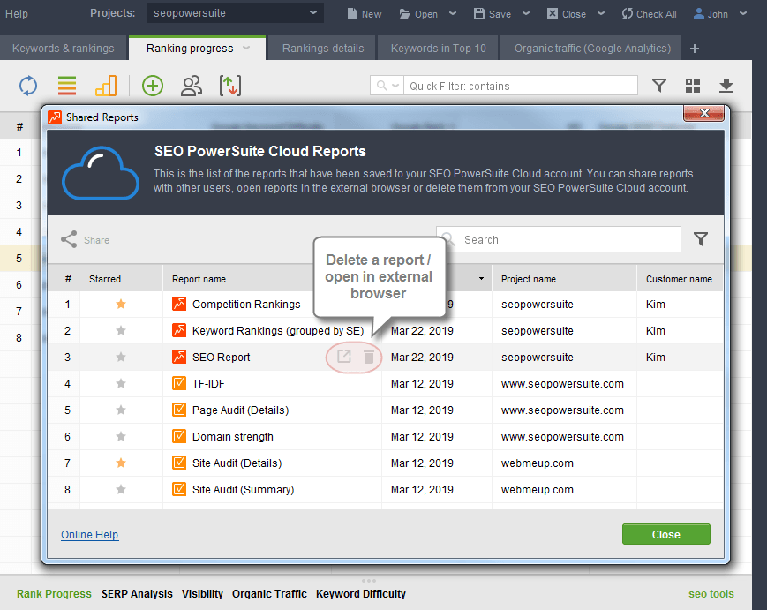Viewport: 767px width, 610px height.
Task: Click the download export icon in toolbar
Action: (x=726, y=86)
